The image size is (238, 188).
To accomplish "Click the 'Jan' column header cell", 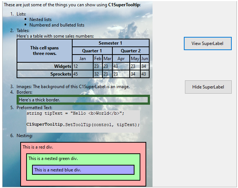I will coord(83,59).
